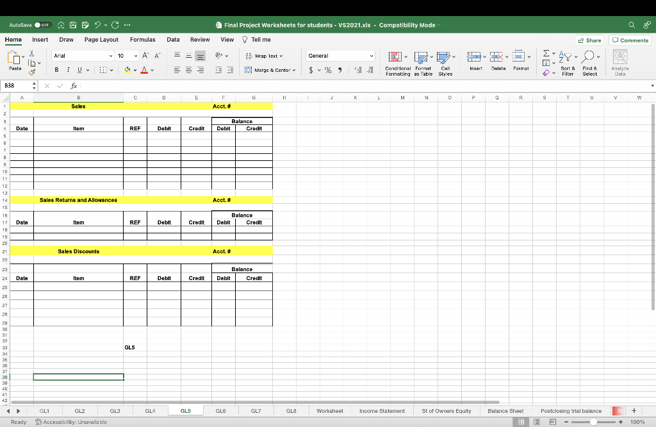Align text to top of cell
The height and width of the screenshot is (427, 656).
click(x=177, y=55)
